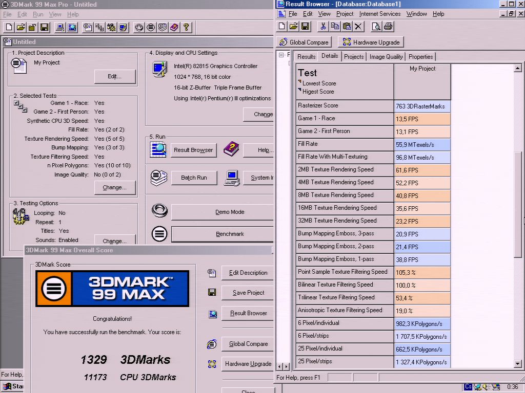The height and width of the screenshot is (393, 525).
Task: Click the Windows Start button
Action: (x=12, y=387)
